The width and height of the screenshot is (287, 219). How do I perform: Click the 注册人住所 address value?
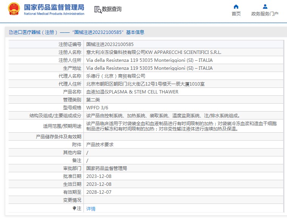click(x=150, y=60)
